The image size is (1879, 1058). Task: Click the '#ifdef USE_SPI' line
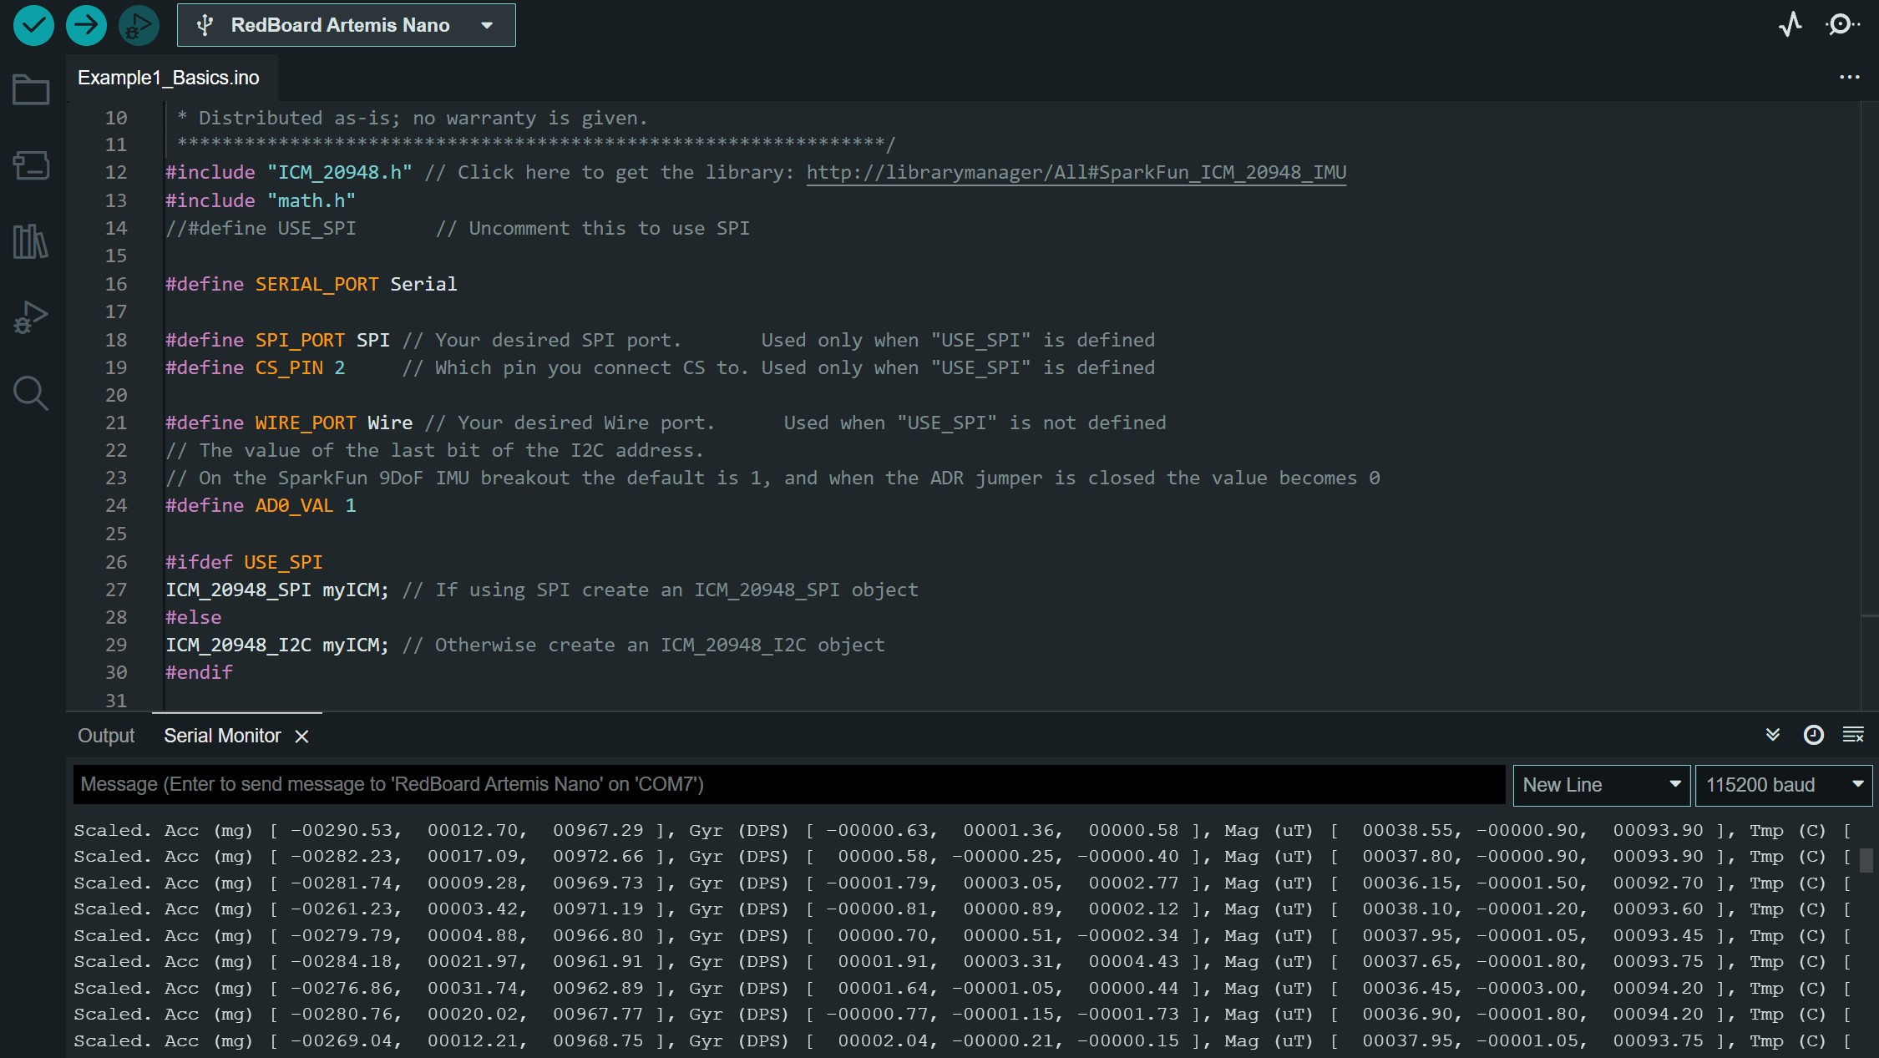point(244,563)
